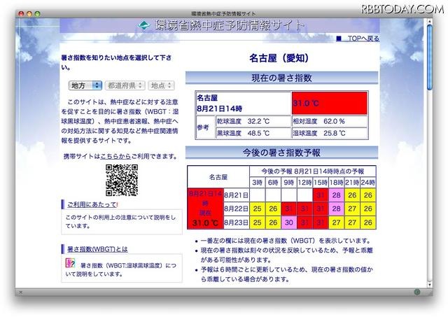The width and height of the screenshot is (448, 317).
Task: Open the 都道府県 prefecture dropdown
Action: tap(125, 85)
